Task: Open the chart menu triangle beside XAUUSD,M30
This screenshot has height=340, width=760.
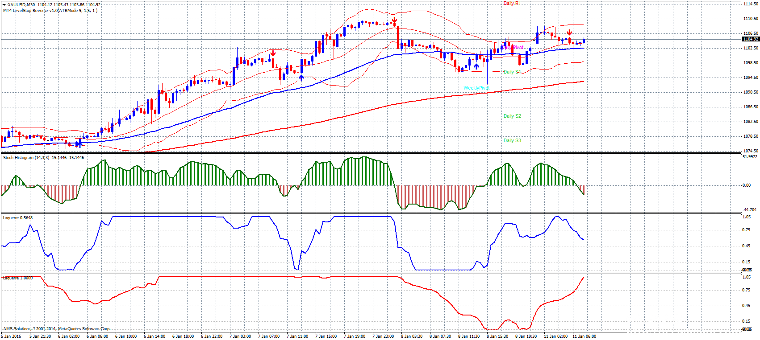Action: coord(4,5)
